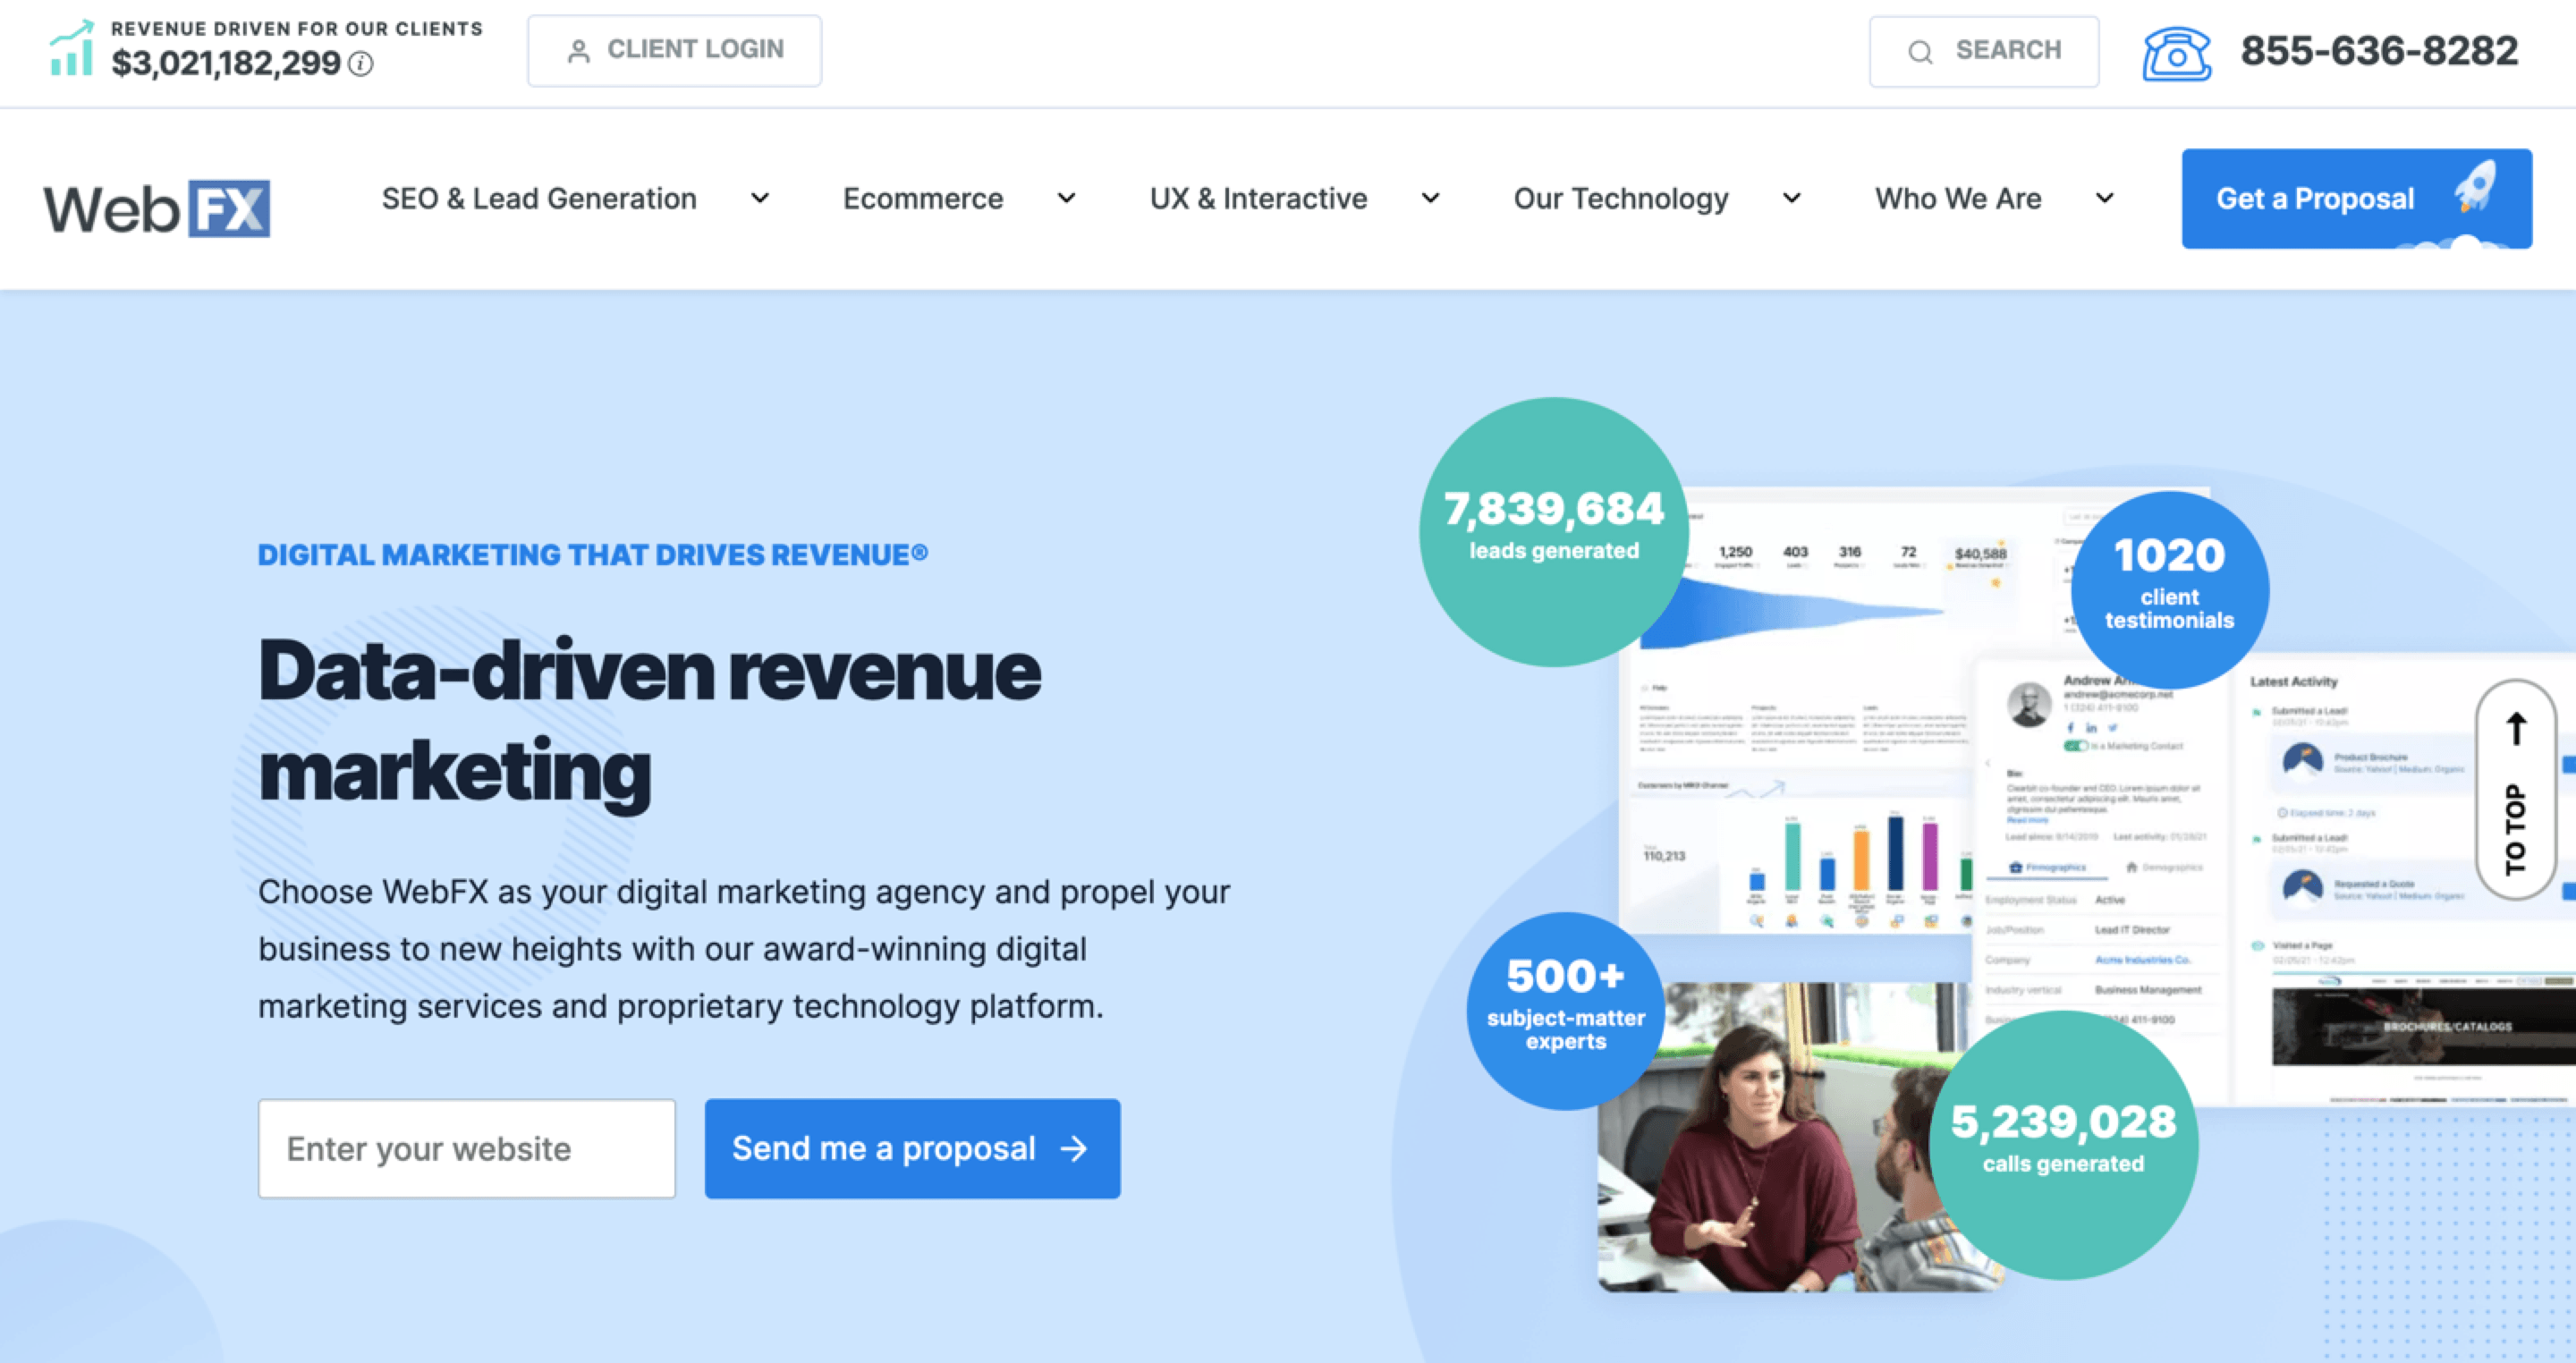Open Andrew's LinkedIn profile icon
Viewport: 2576px width, 1363px height.
[x=2091, y=728]
